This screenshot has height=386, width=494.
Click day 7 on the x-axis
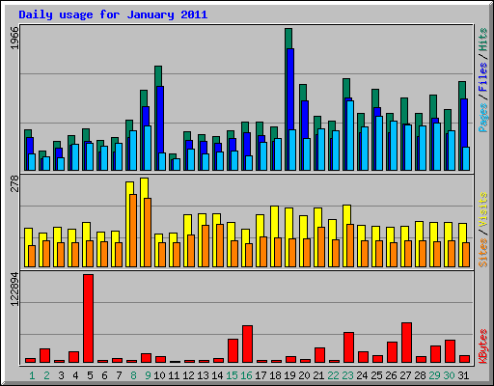(x=119, y=375)
